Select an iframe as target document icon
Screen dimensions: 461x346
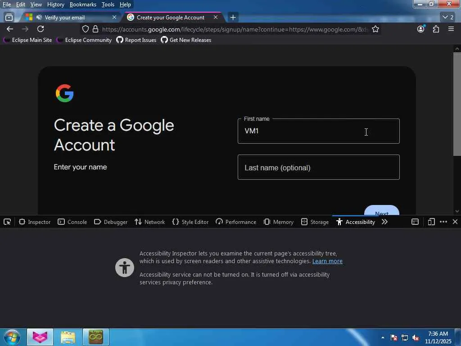[x=415, y=222]
